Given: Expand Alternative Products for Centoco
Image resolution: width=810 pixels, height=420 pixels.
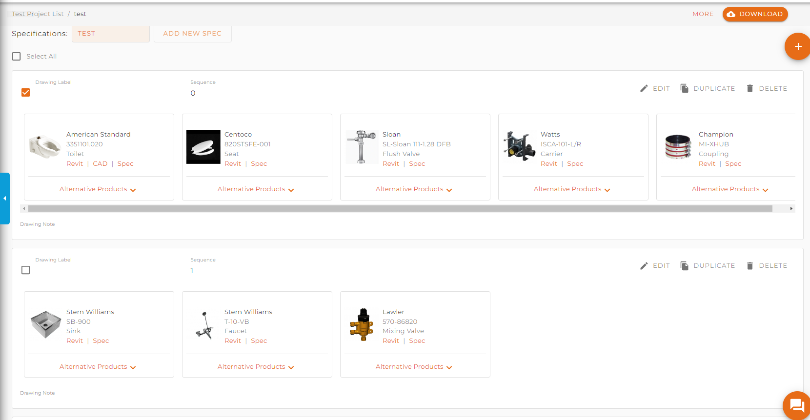Looking at the screenshot, I should [256, 189].
